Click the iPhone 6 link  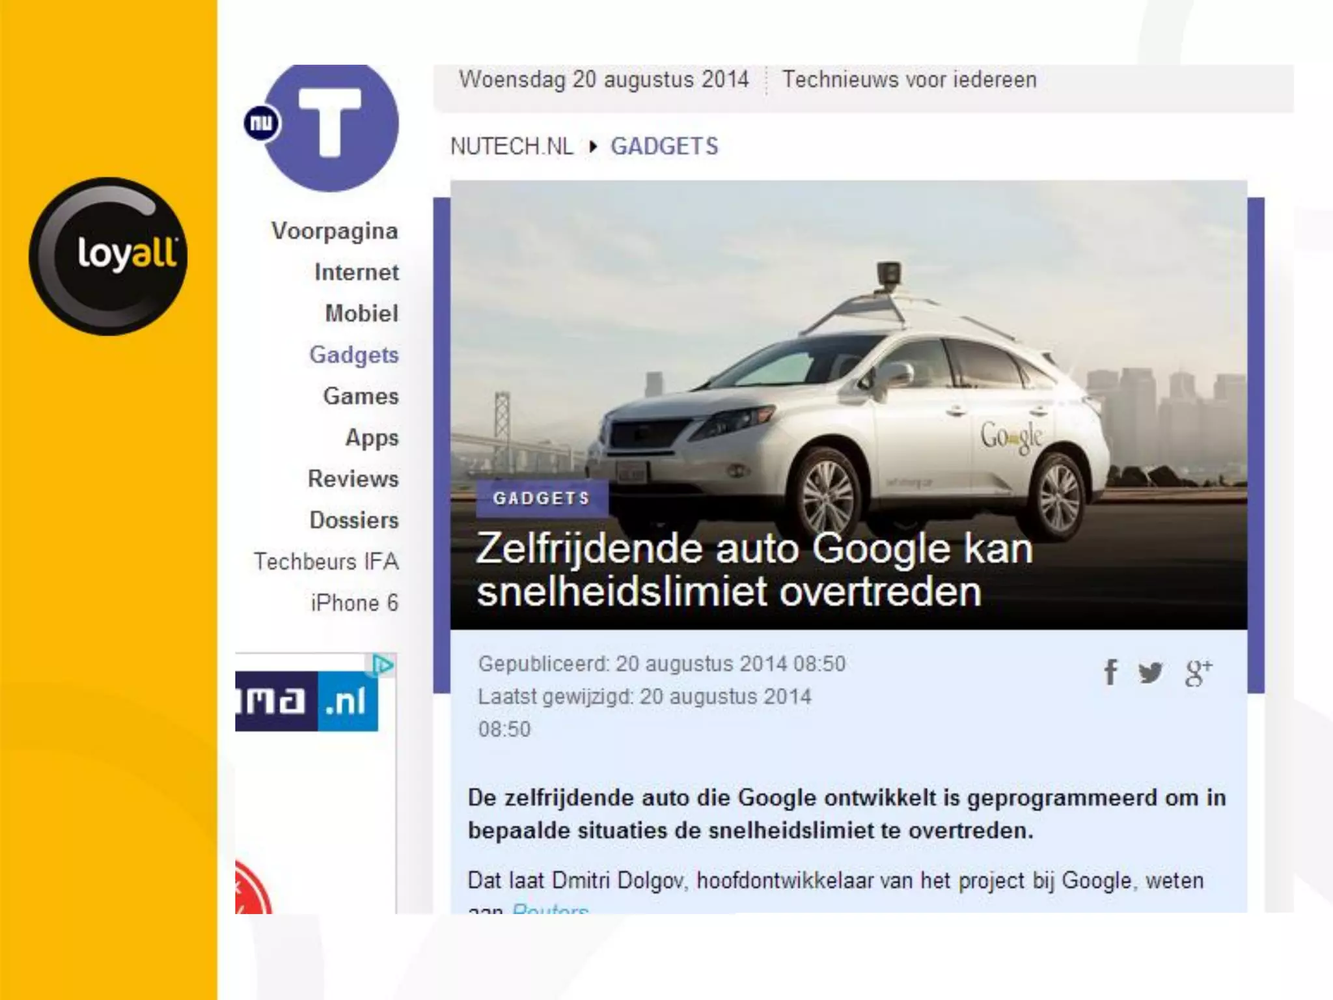[354, 603]
